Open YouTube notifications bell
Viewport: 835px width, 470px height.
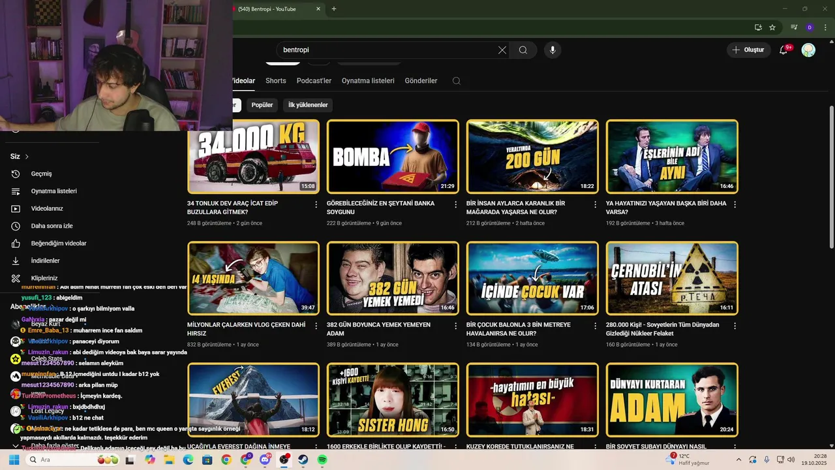784,50
